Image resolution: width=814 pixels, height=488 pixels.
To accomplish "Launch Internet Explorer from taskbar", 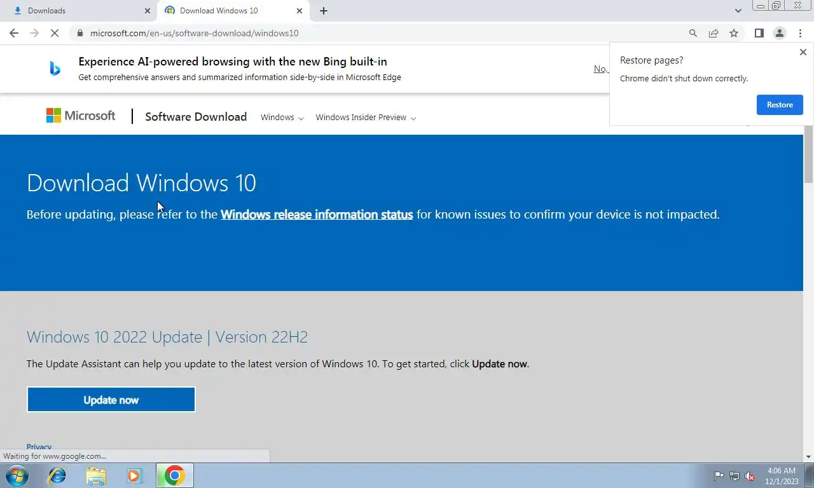I will (x=57, y=475).
